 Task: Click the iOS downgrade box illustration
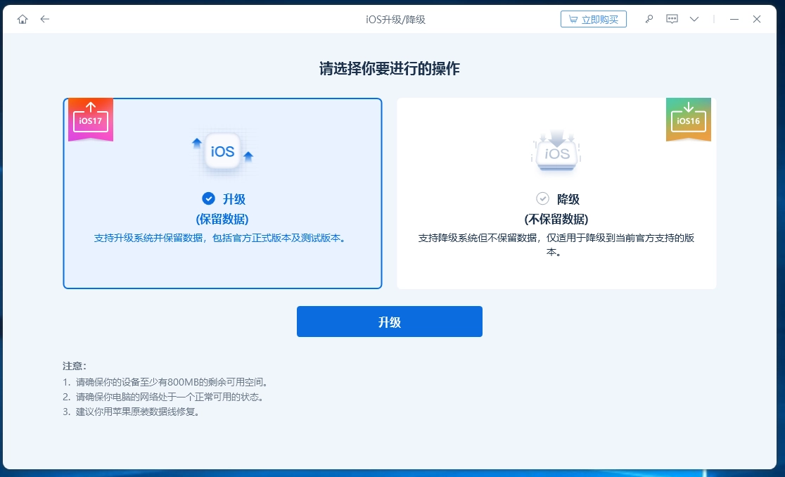coord(556,151)
